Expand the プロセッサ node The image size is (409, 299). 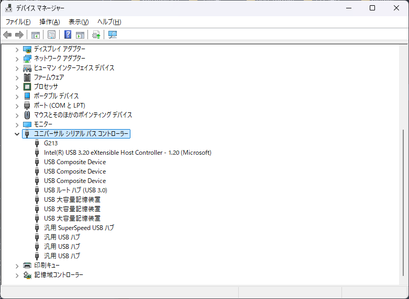pos(17,87)
